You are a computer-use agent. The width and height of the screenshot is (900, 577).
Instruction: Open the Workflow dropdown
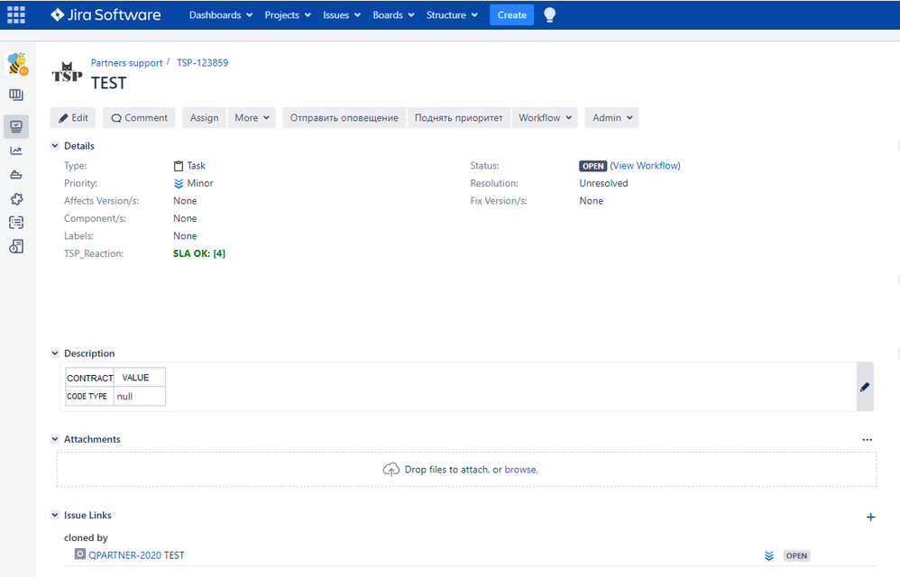(x=545, y=117)
